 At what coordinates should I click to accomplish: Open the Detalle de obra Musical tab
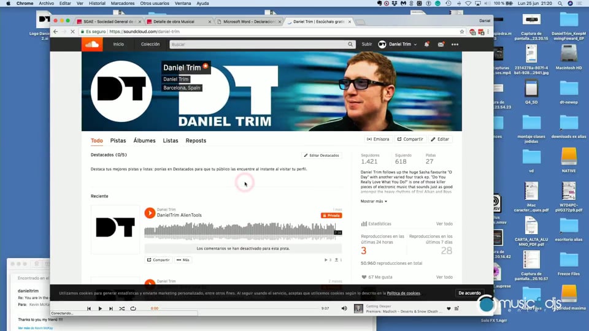tap(179, 22)
